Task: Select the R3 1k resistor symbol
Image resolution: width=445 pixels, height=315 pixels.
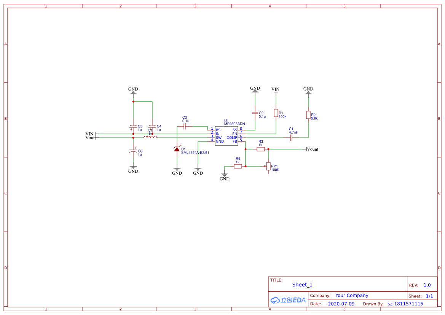Action: pyautogui.click(x=261, y=149)
